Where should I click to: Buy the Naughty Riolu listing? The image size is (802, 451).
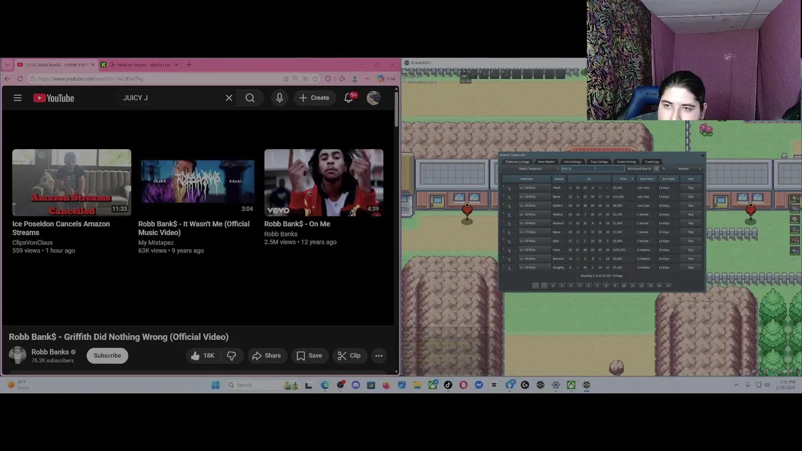pos(691,267)
